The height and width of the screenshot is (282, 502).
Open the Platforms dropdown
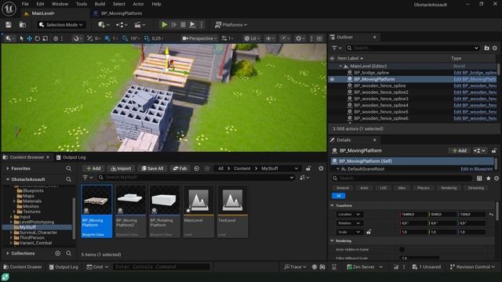[x=231, y=24]
